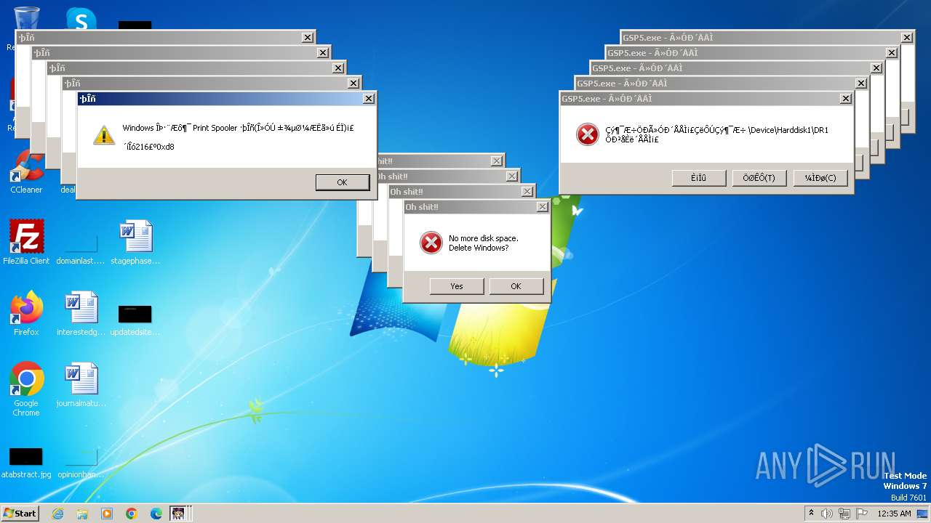
Task: Launch Internet Explorer from taskbar
Action: [x=57, y=514]
